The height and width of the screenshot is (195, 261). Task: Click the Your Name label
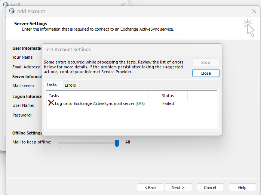point(23,57)
